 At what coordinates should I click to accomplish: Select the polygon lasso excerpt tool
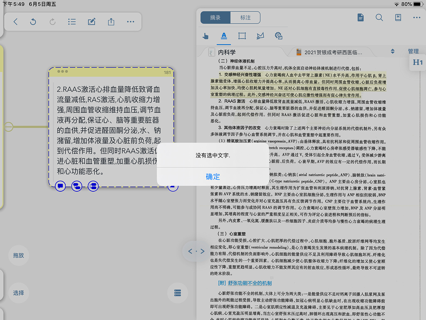[x=260, y=36]
